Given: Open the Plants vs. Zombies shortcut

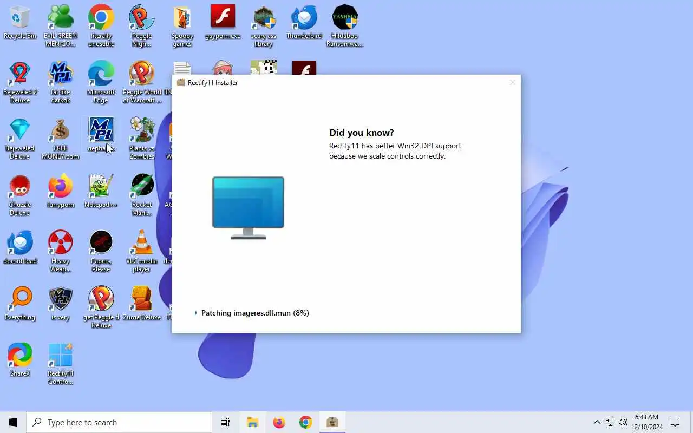Looking at the screenshot, I should click(x=142, y=139).
